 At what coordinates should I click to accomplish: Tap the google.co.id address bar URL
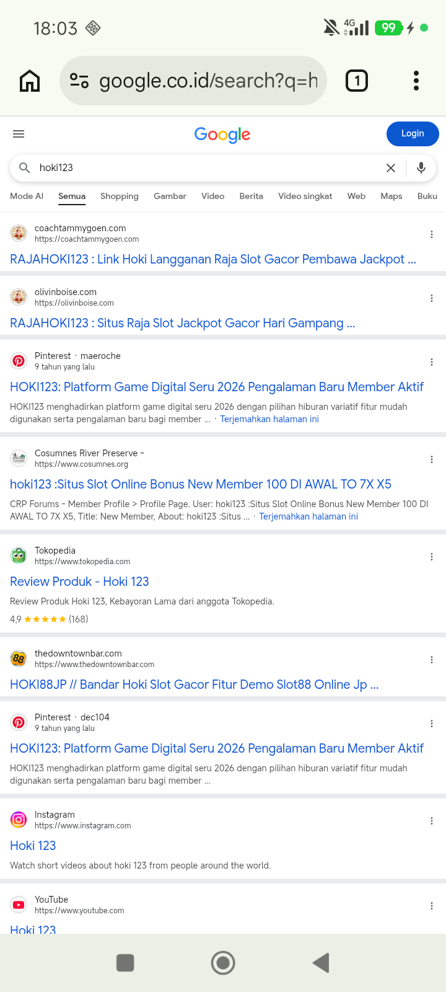click(x=208, y=81)
